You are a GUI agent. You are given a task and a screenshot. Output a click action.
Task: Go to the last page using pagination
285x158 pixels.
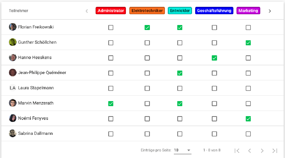pos(275,150)
